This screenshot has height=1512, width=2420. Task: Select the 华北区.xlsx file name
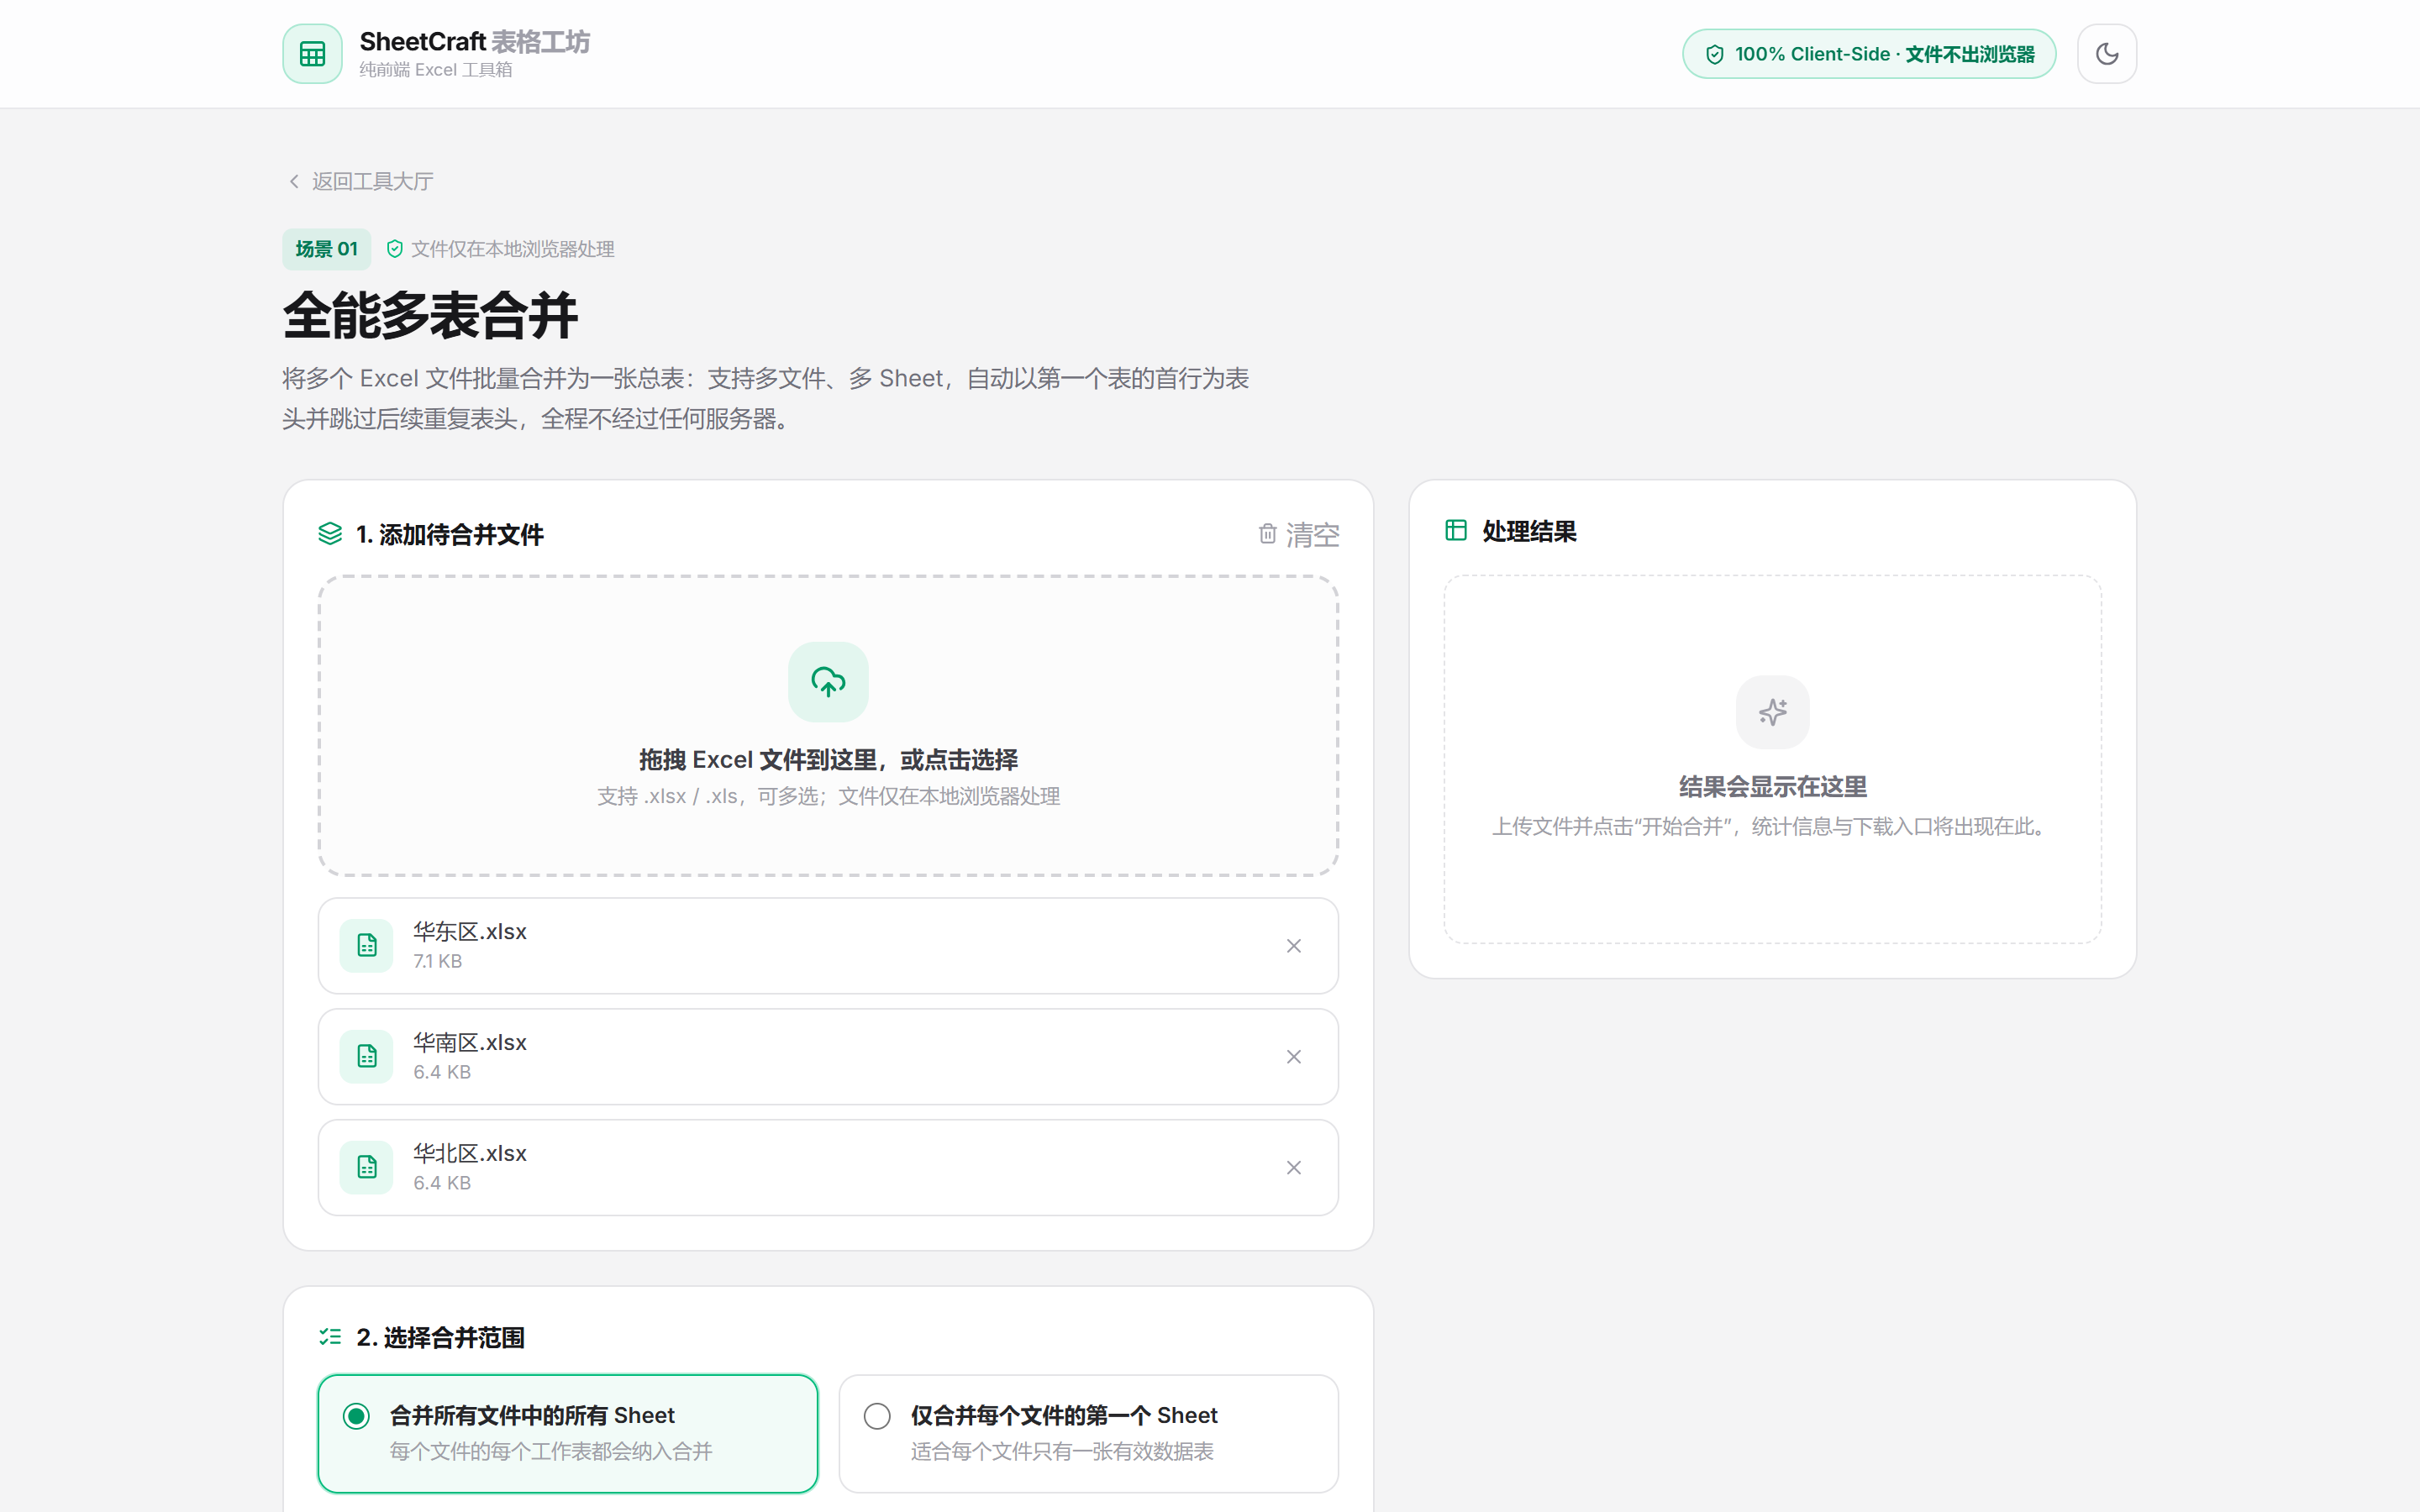pos(470,1153)
